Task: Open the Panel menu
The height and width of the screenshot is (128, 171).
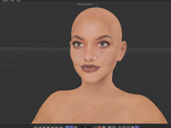Action: [19, 1]
